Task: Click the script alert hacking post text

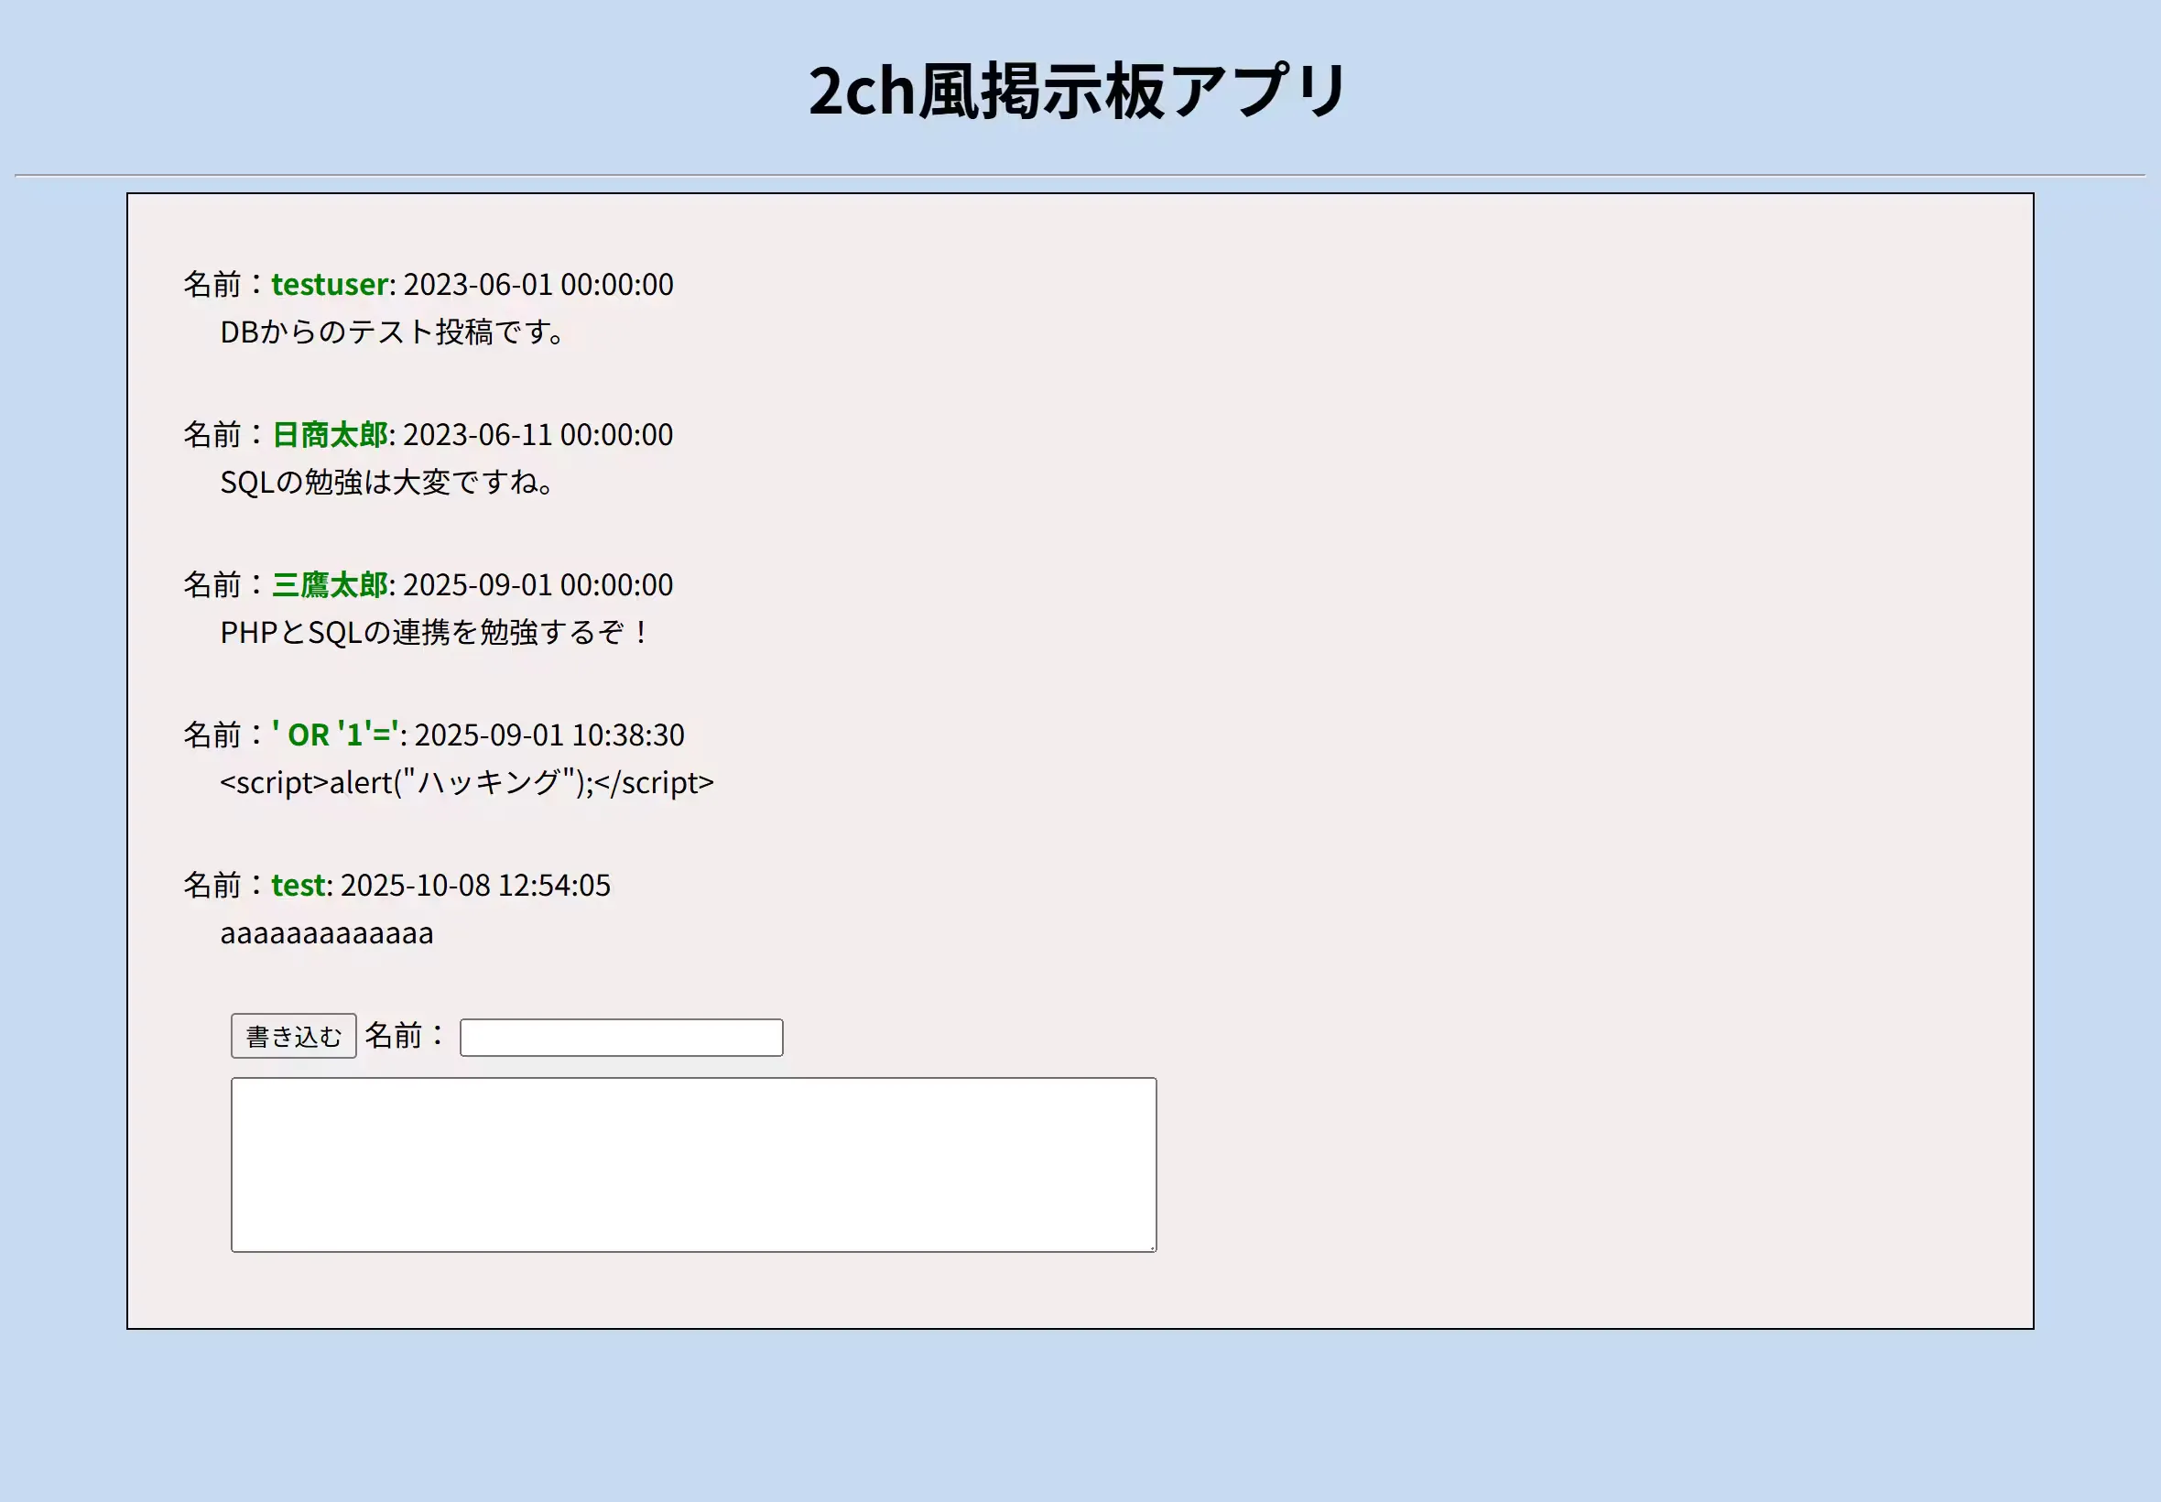Action: pos(468,782)
